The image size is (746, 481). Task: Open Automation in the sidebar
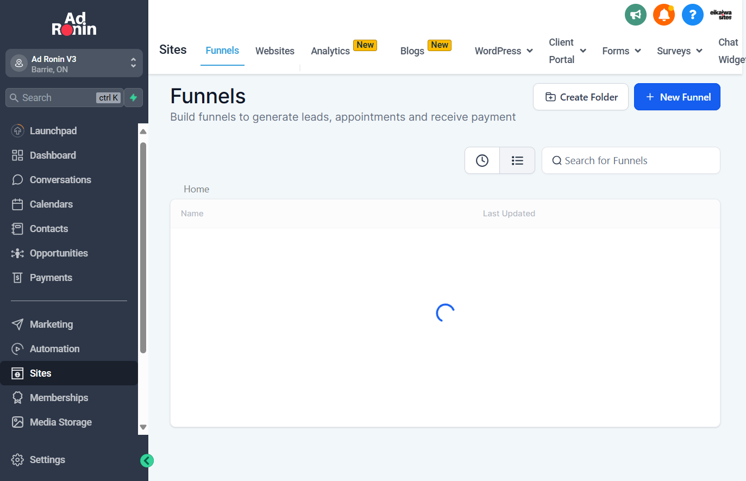pyautogui.click(x=69, y=349)
